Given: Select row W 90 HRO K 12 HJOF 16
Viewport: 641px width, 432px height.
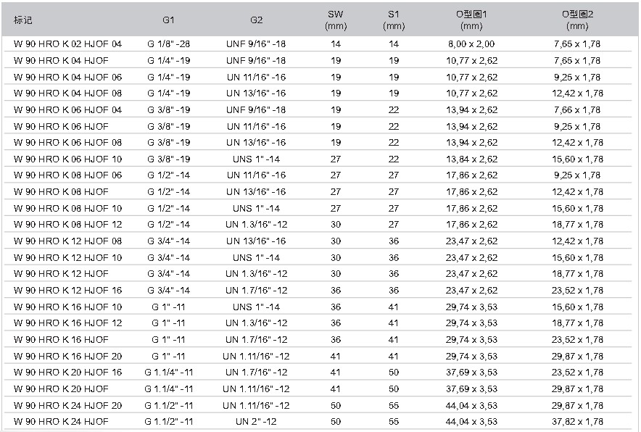Looking at the screenshot, I should [68, 290].
